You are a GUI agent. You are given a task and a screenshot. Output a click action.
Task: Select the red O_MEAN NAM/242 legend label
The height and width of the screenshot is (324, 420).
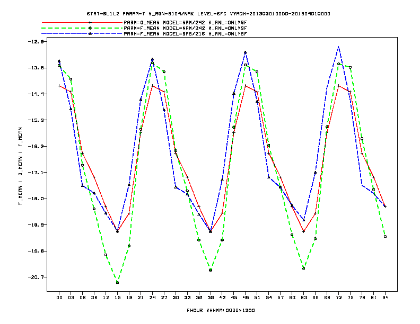pos(185,23)
